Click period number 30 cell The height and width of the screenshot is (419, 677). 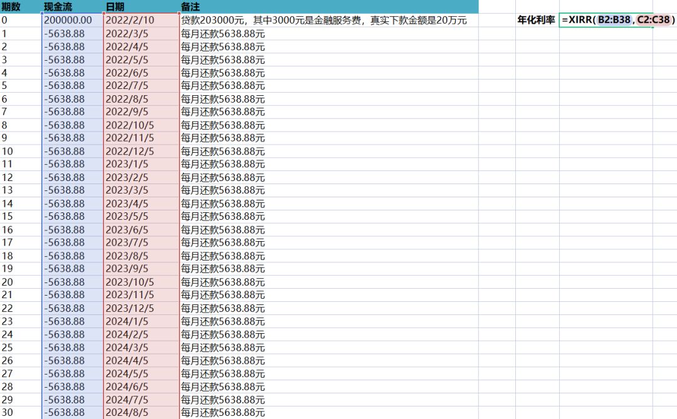point(21,413)
